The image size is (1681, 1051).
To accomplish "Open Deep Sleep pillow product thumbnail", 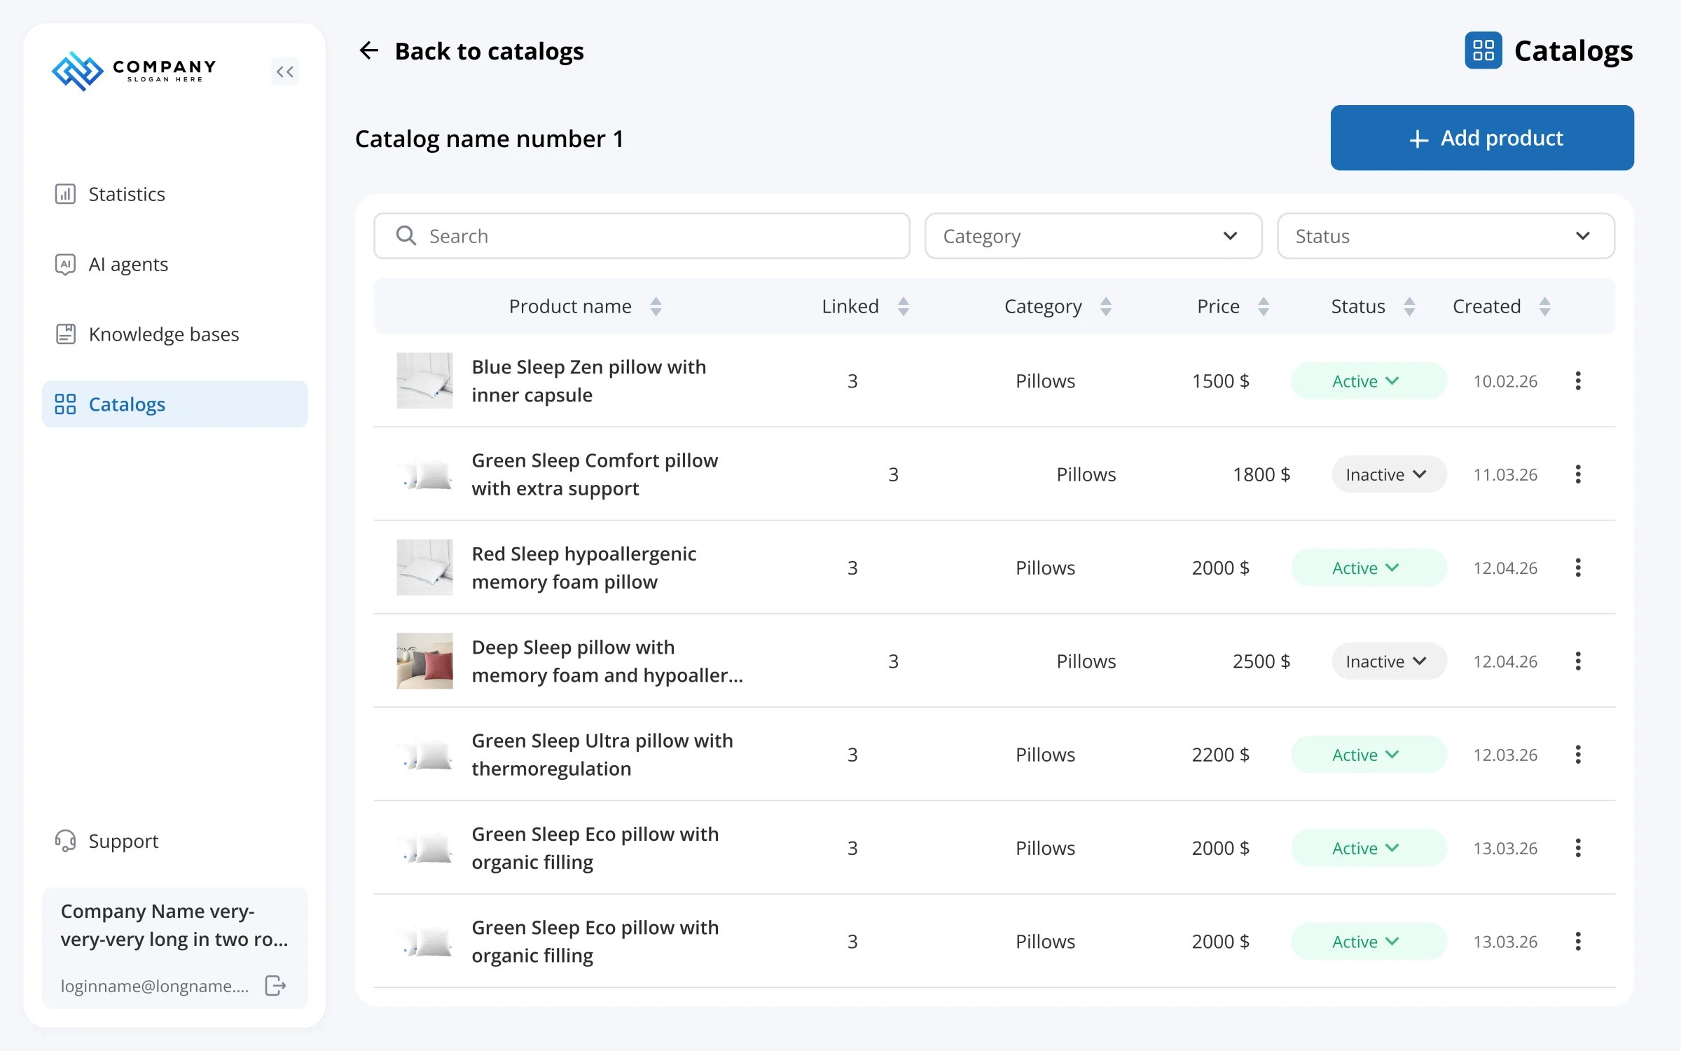I will (x=424, y=661).
